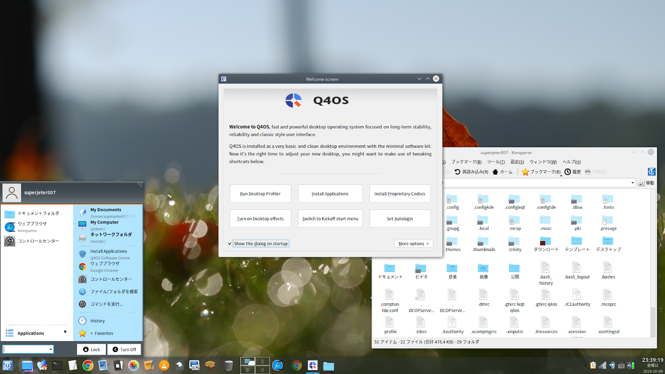Click Switch to Kickoff start menu

[330, 219]
